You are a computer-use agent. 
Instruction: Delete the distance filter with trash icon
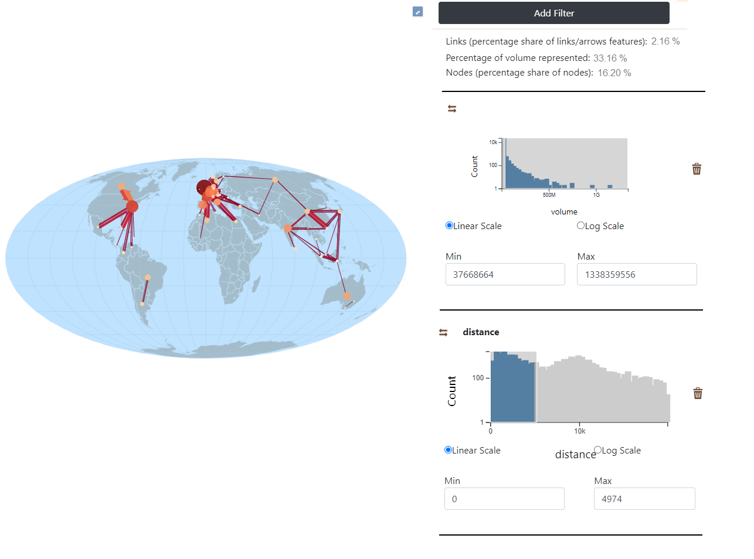tap(698, 393)
